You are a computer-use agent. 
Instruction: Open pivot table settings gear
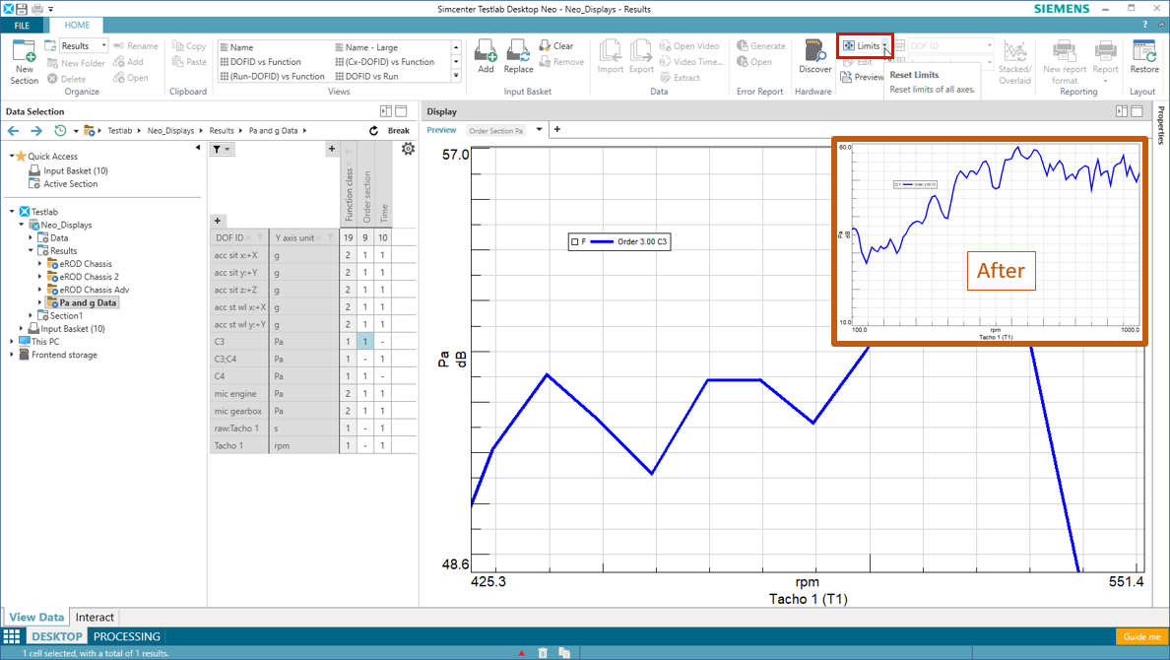click(408, 149)
